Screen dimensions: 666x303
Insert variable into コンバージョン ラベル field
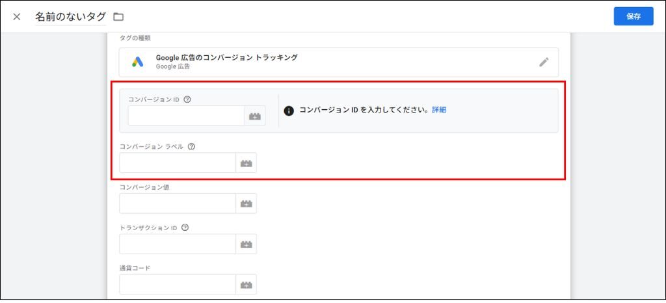246,163
